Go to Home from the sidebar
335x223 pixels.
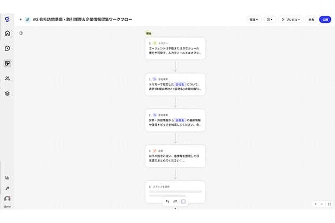pyautogui.click(x=7, y=33)
